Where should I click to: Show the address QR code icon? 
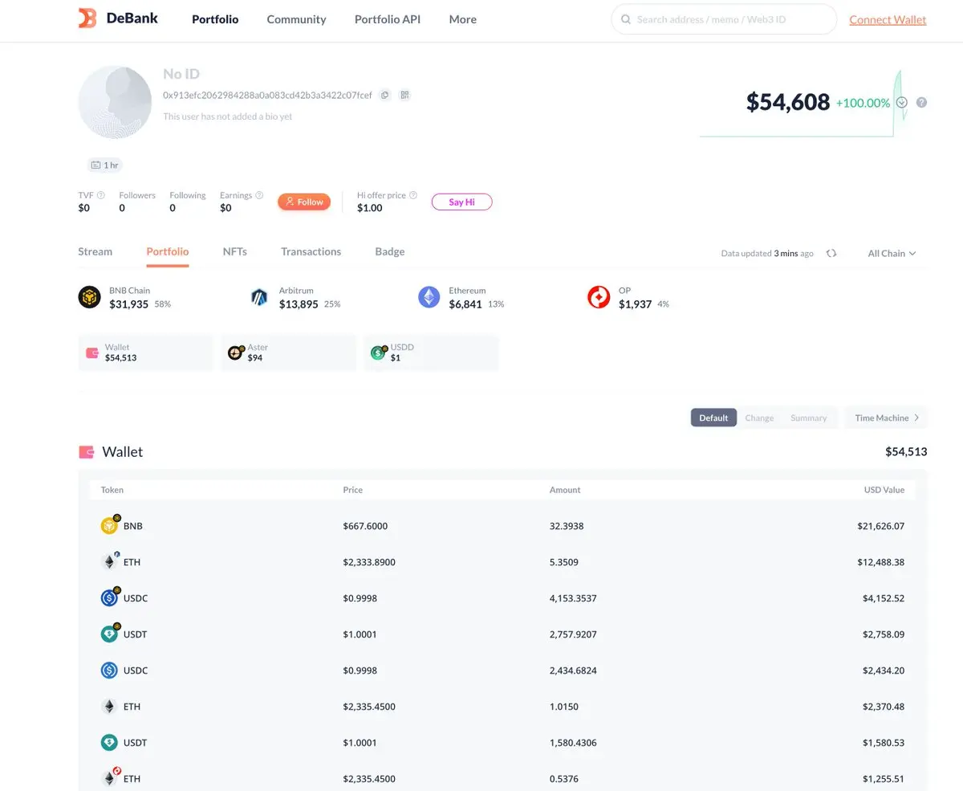pos(404,95)
